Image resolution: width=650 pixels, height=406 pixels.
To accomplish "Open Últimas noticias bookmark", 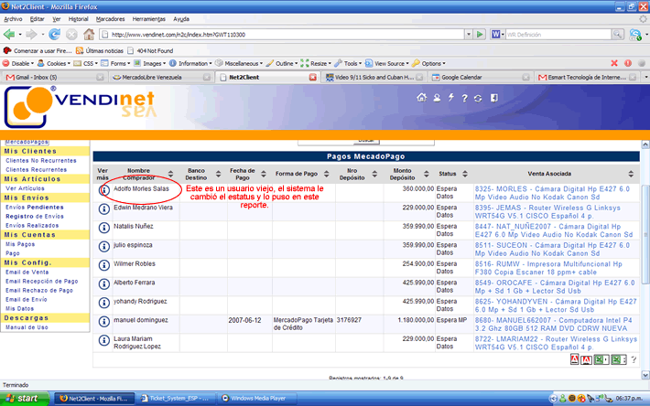I will pos(100,51).
